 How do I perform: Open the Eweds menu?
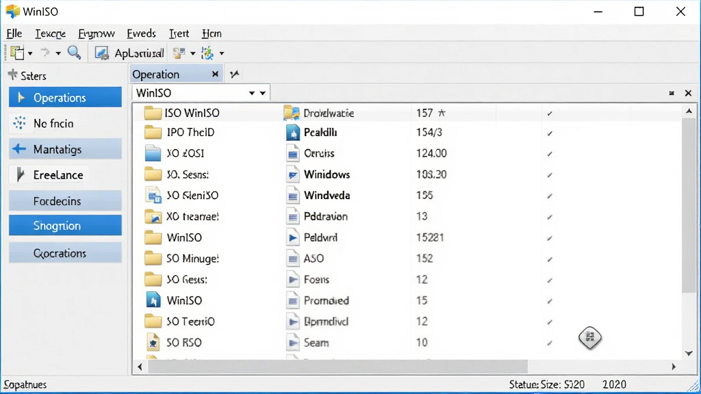point(141,34)
